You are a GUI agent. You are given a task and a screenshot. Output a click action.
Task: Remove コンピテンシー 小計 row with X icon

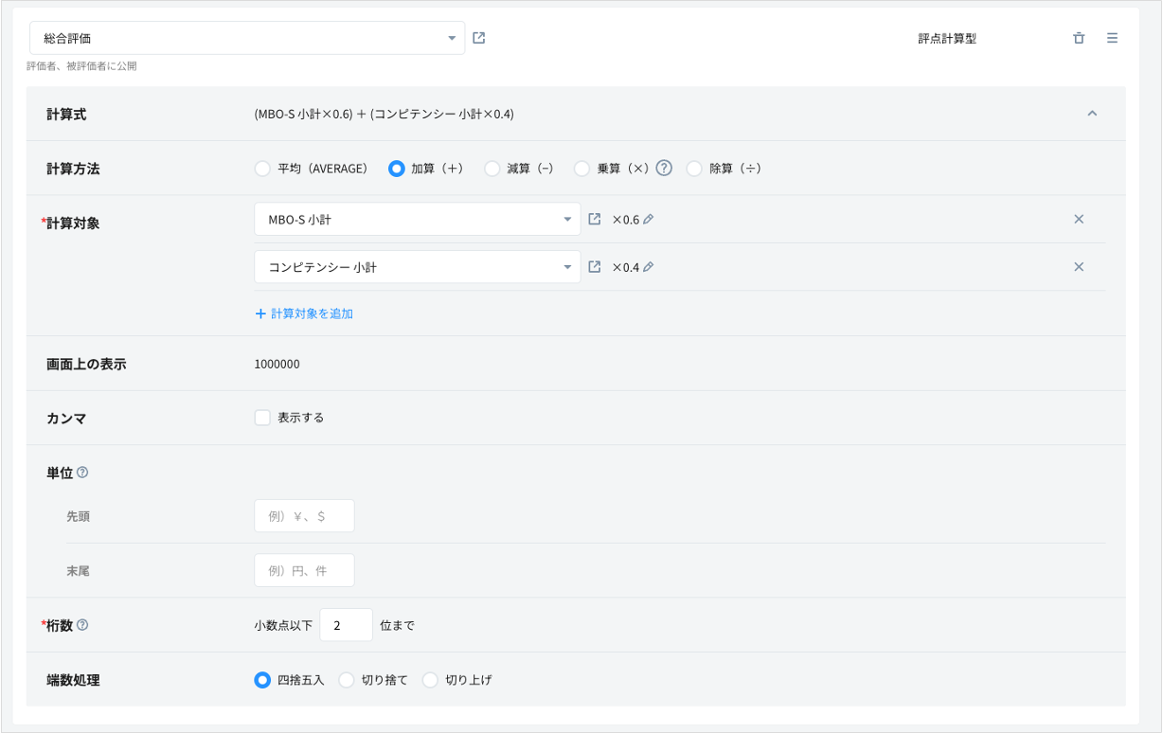click(1079, 267)
